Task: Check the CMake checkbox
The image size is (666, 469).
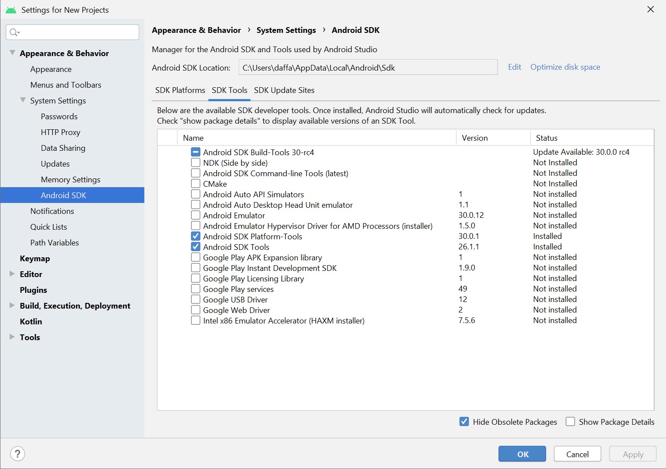Action: pyautogui.click(x=196, y=184)
